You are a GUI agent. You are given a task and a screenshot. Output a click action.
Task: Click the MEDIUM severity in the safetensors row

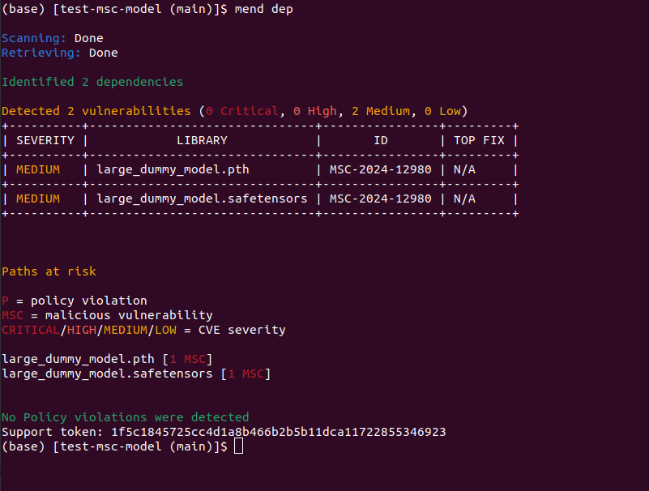click(x=38, y=199)
